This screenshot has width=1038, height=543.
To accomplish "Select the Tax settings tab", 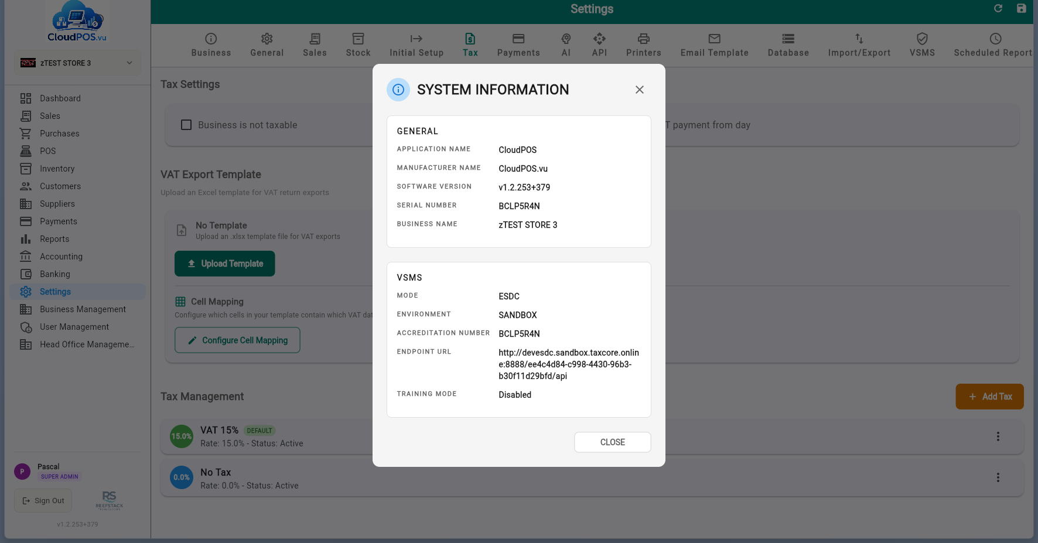I will pyautogui.click(x=470, y=45).
